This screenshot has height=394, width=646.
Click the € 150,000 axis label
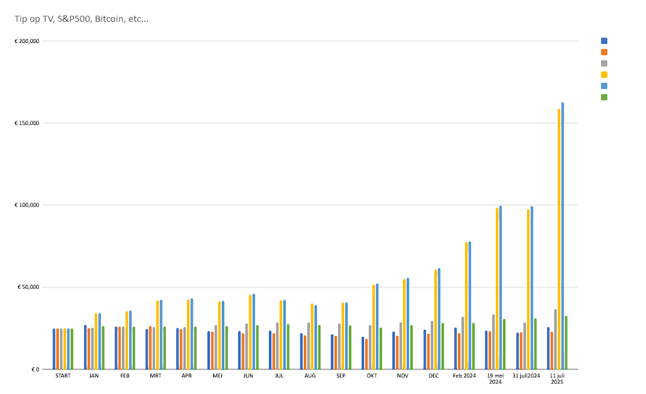point(27,123)
